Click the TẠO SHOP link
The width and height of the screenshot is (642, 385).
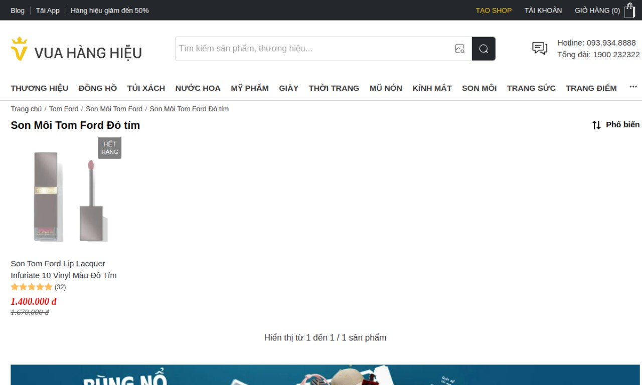pos(494,11)
